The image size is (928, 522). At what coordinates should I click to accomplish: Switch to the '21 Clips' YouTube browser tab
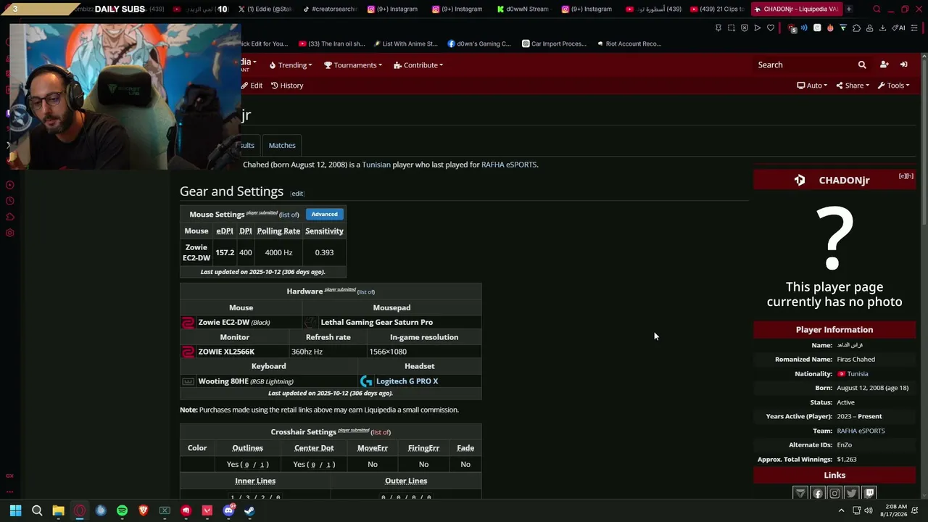point(716,9)
